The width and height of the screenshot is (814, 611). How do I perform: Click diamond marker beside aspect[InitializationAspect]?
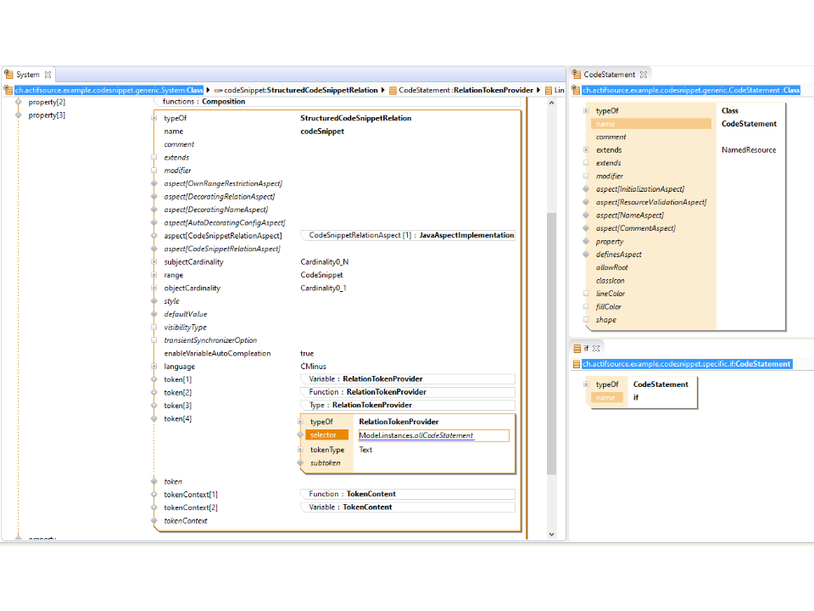[585, 189]
